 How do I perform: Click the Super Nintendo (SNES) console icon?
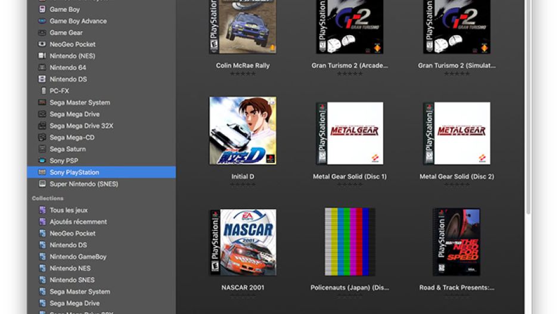click(x=42, y=184)
